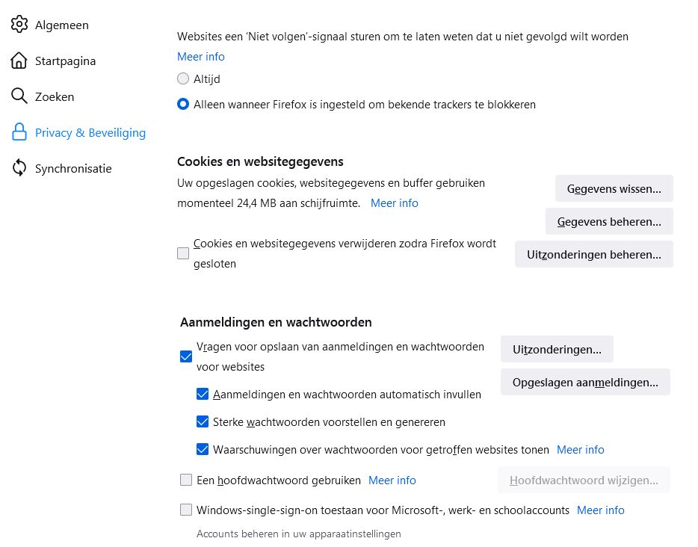Image resolution: width=698 pixels, height=547 pixels.
Task: Click the Privacy & Beveiliging lock icon
Action: pos(19,132)
